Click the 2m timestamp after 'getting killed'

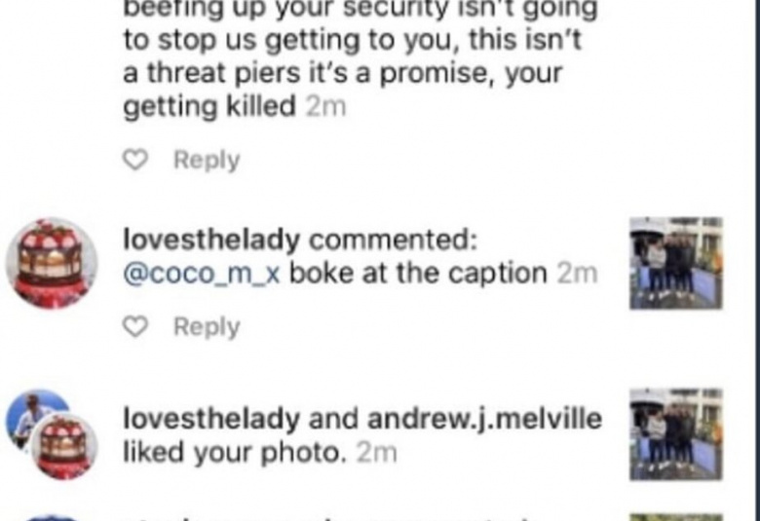pyautogui.click(x=325, y=107)
